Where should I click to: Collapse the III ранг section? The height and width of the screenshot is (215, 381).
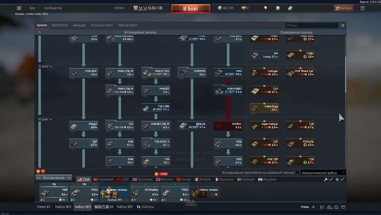pyautogui.click(x=51, y=67)
